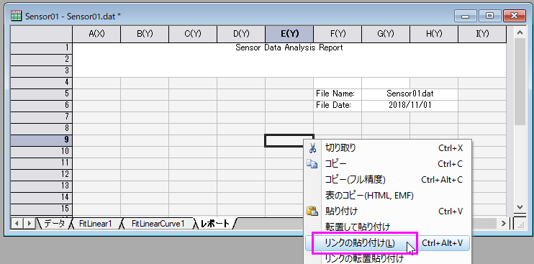Click the 'File Date:' cell
Screen dimensions: 534x264
tap(338, 106)
